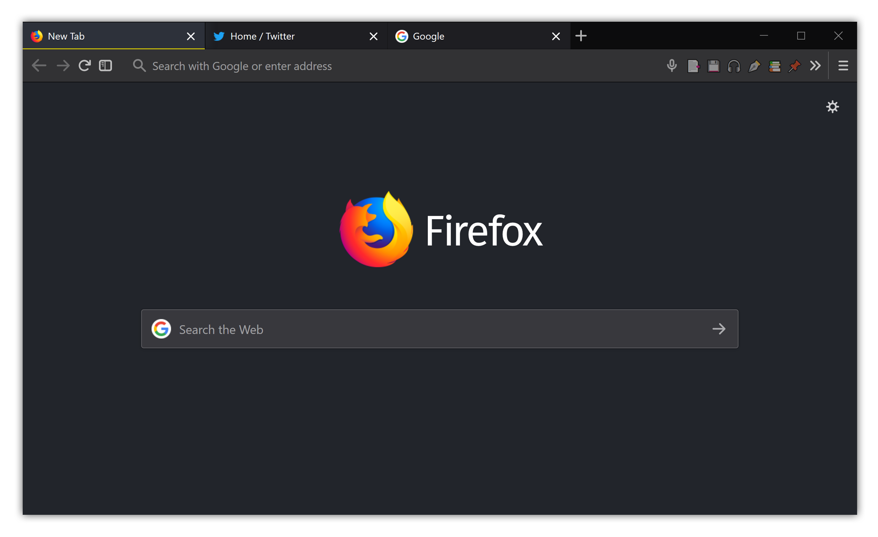Click the headphones extension icon
This screenshot has width=878, height=537.
tap(734, 66)
